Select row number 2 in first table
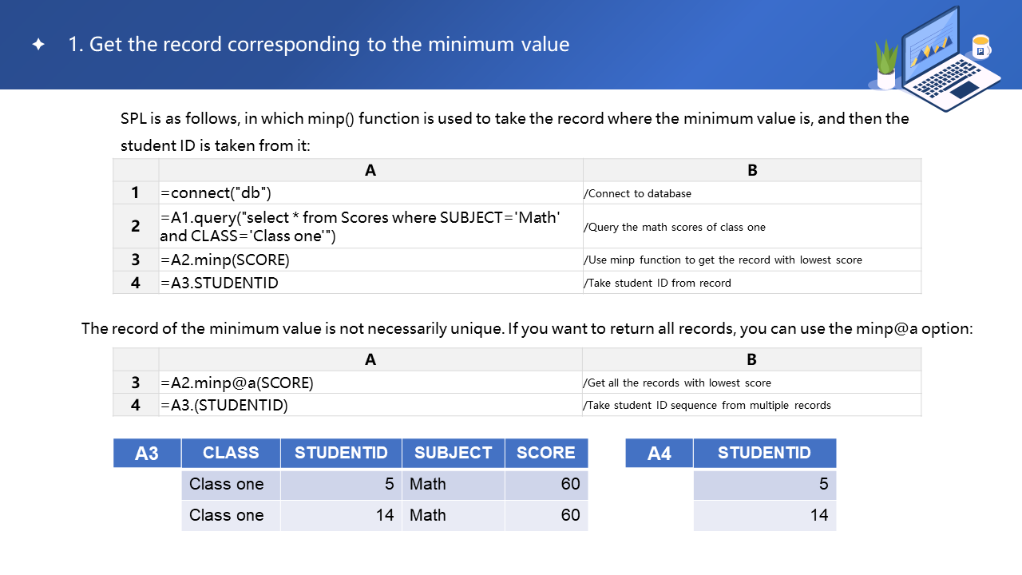 point(136,226)
